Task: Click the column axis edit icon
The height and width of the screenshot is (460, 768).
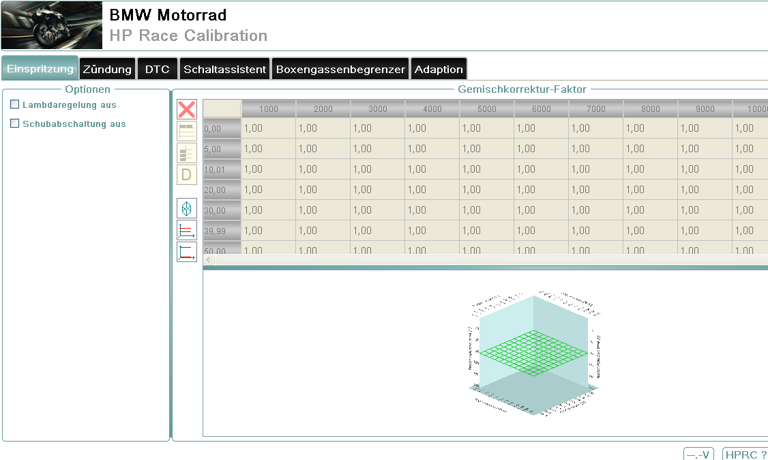Action: coord(186,154)
